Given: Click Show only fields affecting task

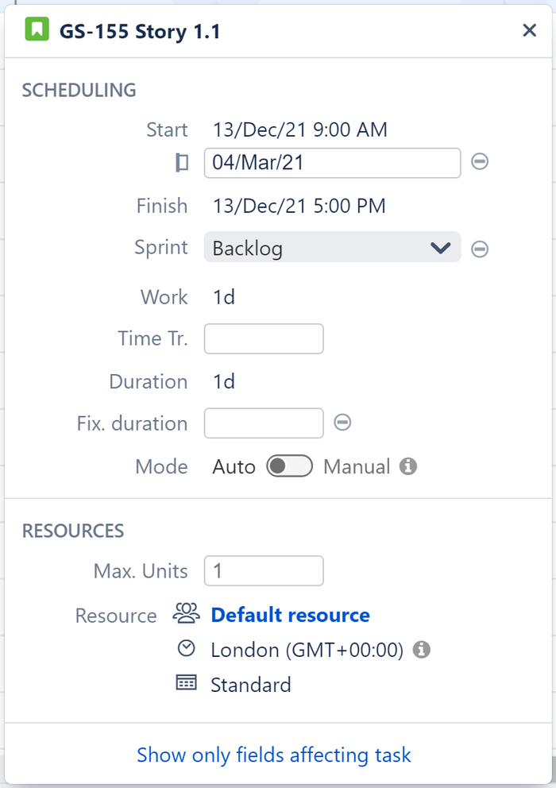Looking at the screenshot, I should click(274, 755).
